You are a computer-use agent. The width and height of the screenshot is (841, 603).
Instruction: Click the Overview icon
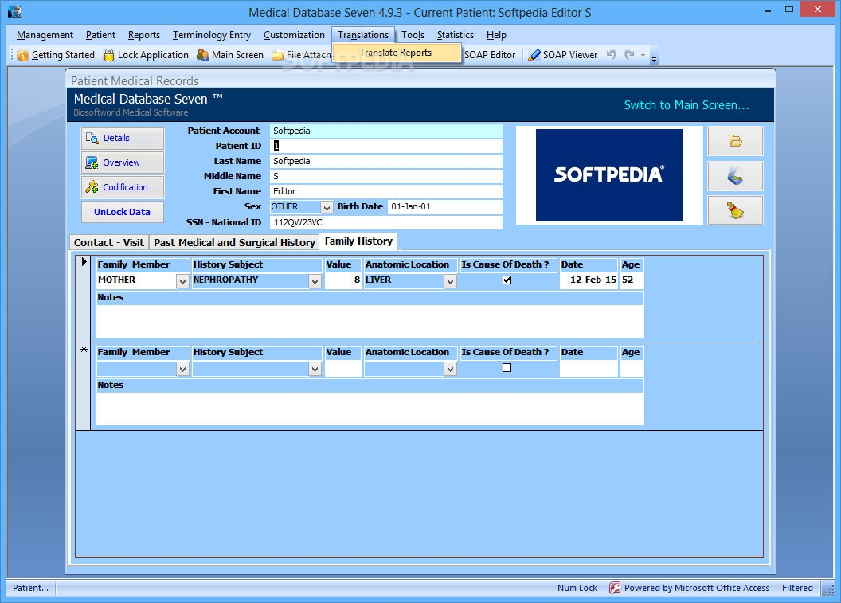coord(92,162)
